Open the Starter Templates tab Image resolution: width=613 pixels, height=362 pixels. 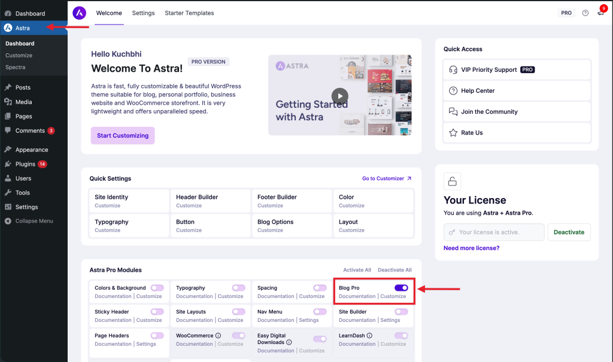[x=189, y=13]
